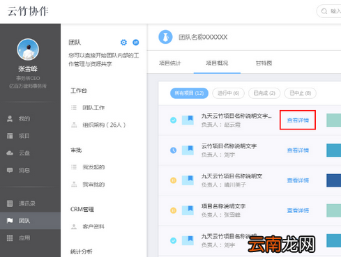Click bookmark folder icon for 晴川美子 project
This screenshot has width=341, height=264.
point(188,180)
